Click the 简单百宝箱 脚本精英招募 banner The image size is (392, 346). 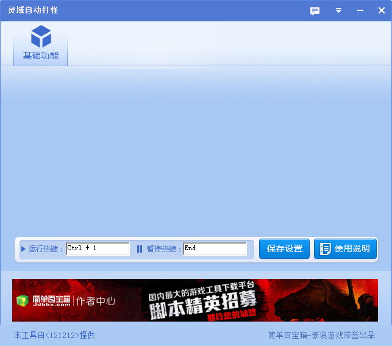(195, 300)
